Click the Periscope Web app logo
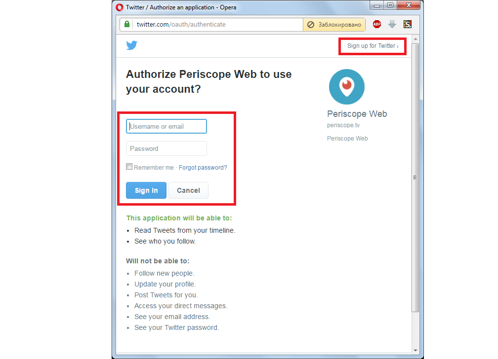 346,87
